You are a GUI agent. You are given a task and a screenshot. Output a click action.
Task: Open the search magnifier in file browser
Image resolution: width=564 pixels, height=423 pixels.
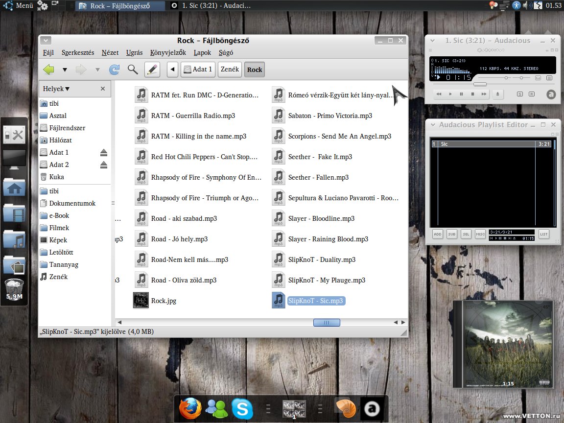[133, 70]
